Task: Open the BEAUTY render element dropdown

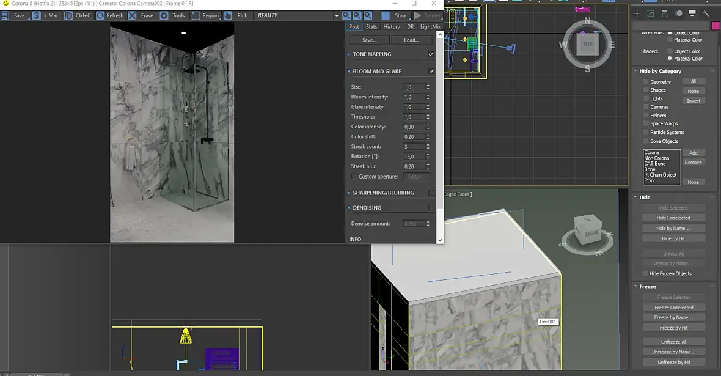Action: pyautogui.click(x=298, y=15)
